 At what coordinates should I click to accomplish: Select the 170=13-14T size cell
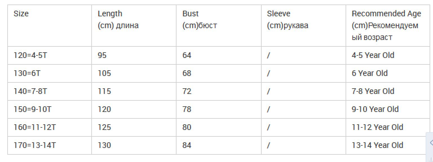49,145
